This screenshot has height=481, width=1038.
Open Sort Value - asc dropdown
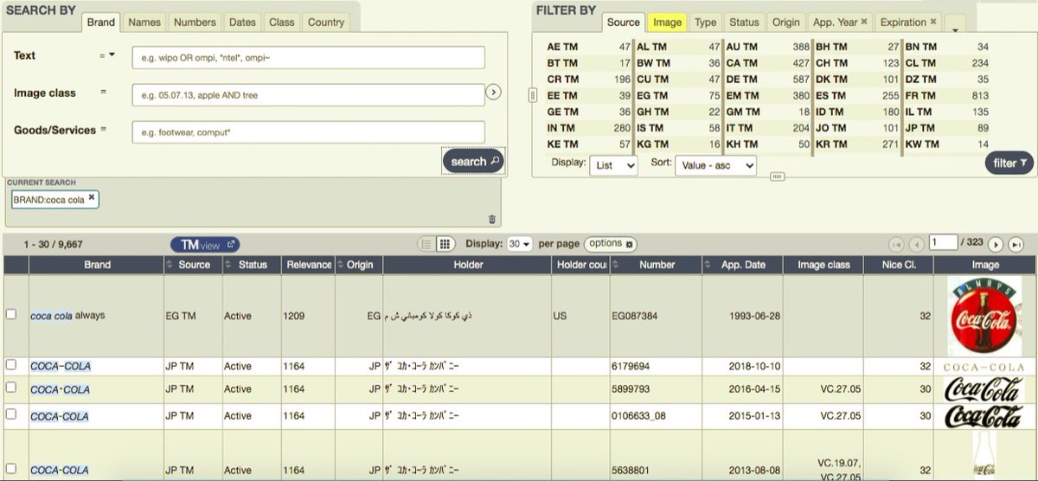[715, 164]
